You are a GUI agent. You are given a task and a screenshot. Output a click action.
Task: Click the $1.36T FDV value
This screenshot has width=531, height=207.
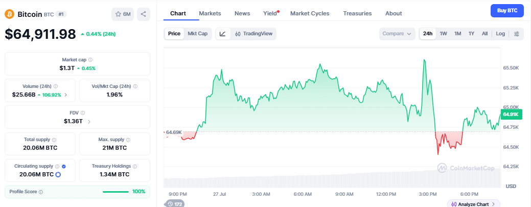pyautogui.click(x=74, y=121)
